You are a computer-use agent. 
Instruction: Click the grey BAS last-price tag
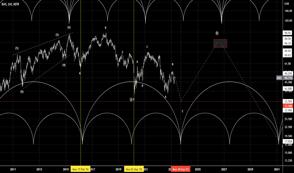279,78
